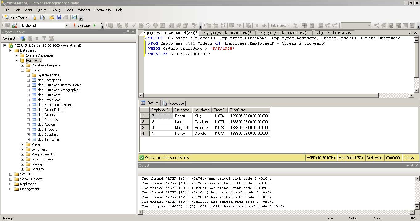Expand the Views folder
Viewport: 420px width, 221px height.
23,144
